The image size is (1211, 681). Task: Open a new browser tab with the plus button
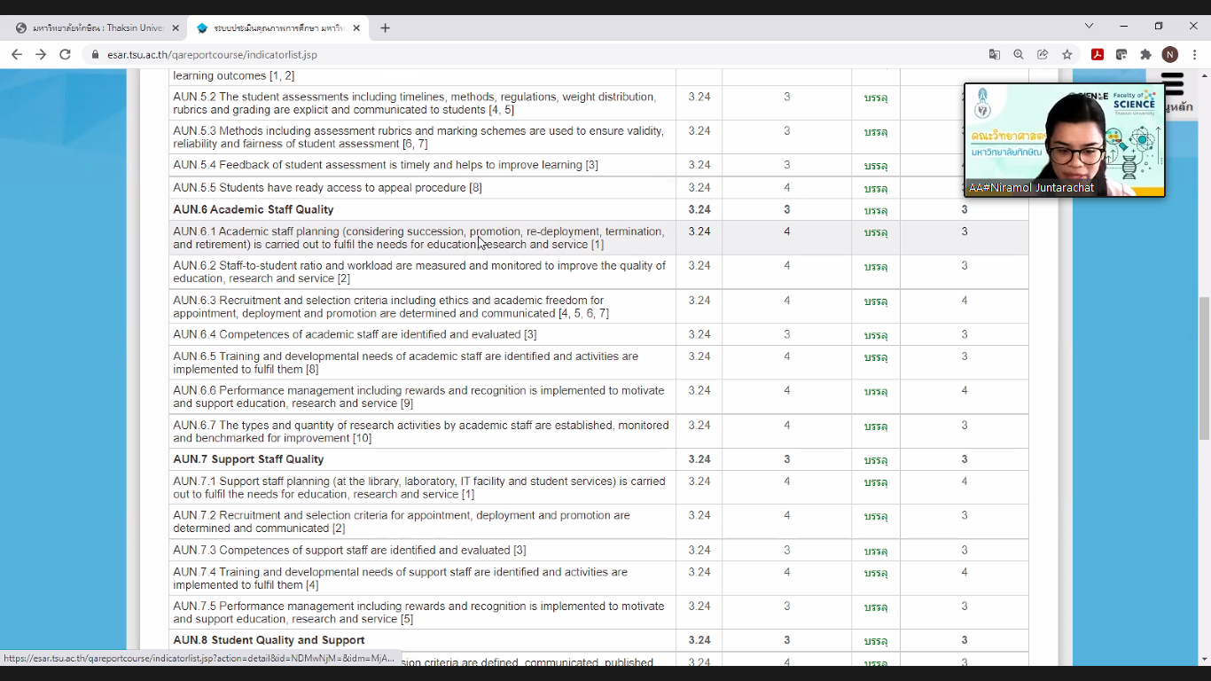385,27
